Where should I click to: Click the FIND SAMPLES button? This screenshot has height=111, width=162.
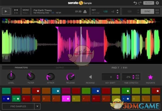pos(18,106)
